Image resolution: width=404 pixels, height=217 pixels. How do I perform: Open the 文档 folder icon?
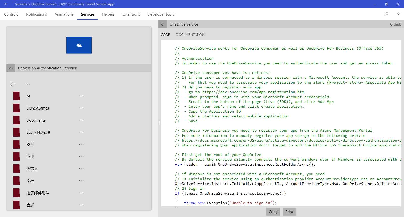pos(17,181)
